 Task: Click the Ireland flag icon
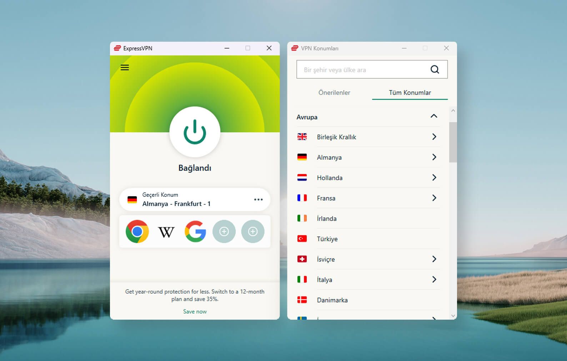click(x=302, y=218)
